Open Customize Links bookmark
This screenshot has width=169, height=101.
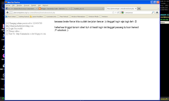click(x=50, y=17)
